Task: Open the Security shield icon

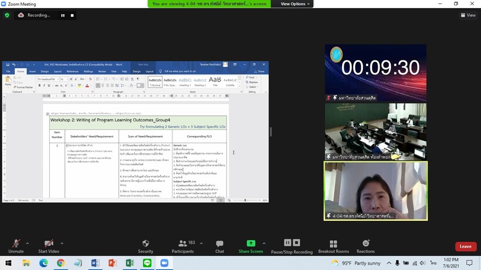Action: tap(145, 244)
